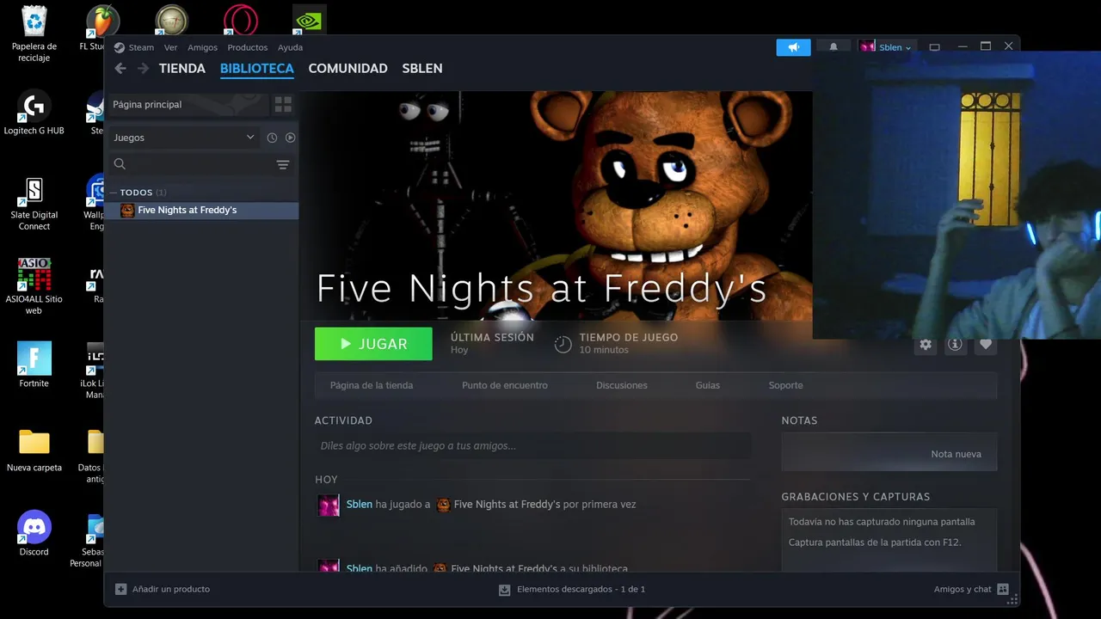Screen dimensions: 1101x619
Task: Open Punto de encuentro link
Action: (x=505, y=385)
